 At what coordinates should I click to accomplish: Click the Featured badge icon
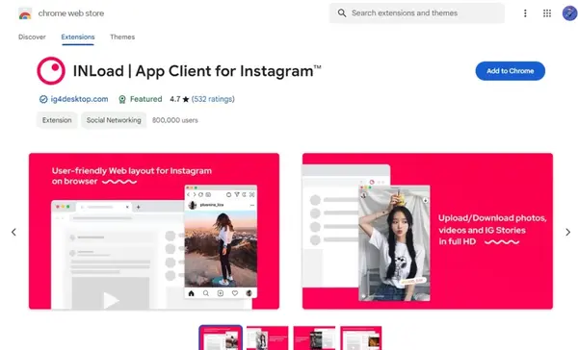tap(122, 99)
